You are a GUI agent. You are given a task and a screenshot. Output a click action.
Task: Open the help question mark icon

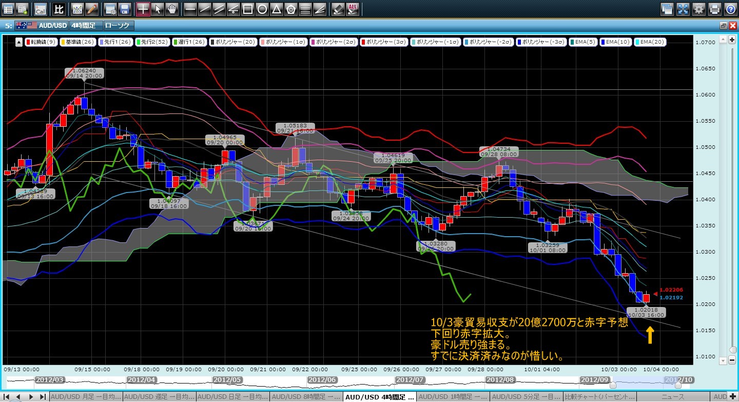(730, 9)
